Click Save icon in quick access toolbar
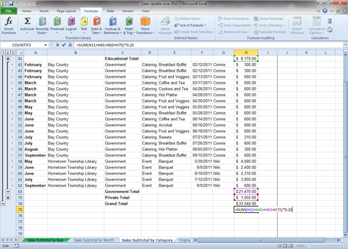The height and width of the screenshot is (249, 348). click(x=11, y=3)
